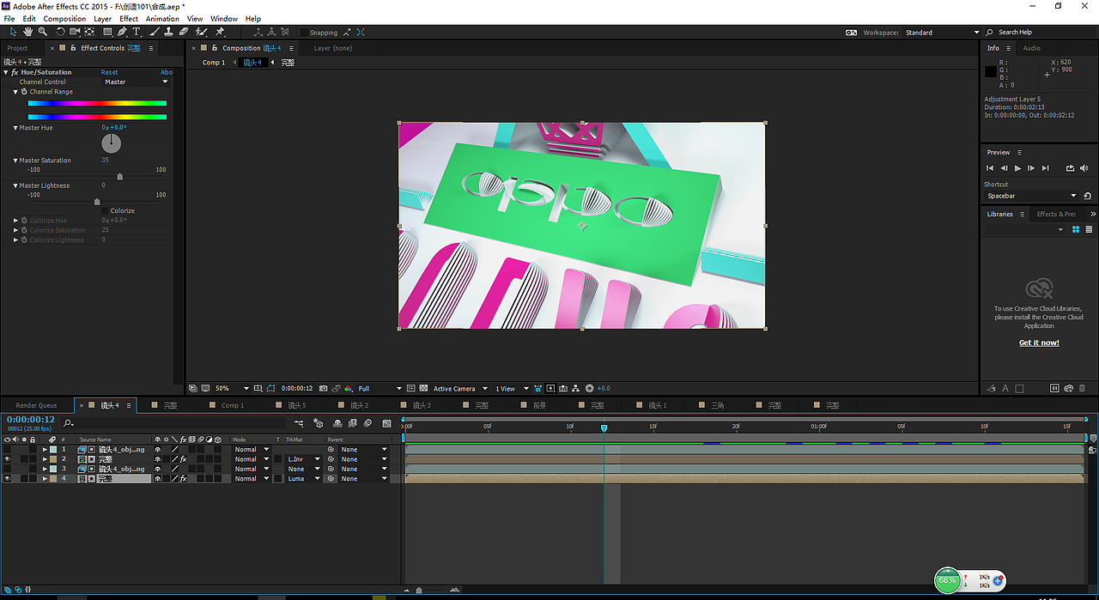Show layer 1 by clicking its eye column
1099x600 pixels.
8,449
